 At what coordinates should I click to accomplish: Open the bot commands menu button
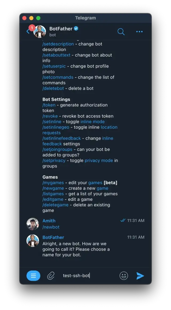[33, 276]
